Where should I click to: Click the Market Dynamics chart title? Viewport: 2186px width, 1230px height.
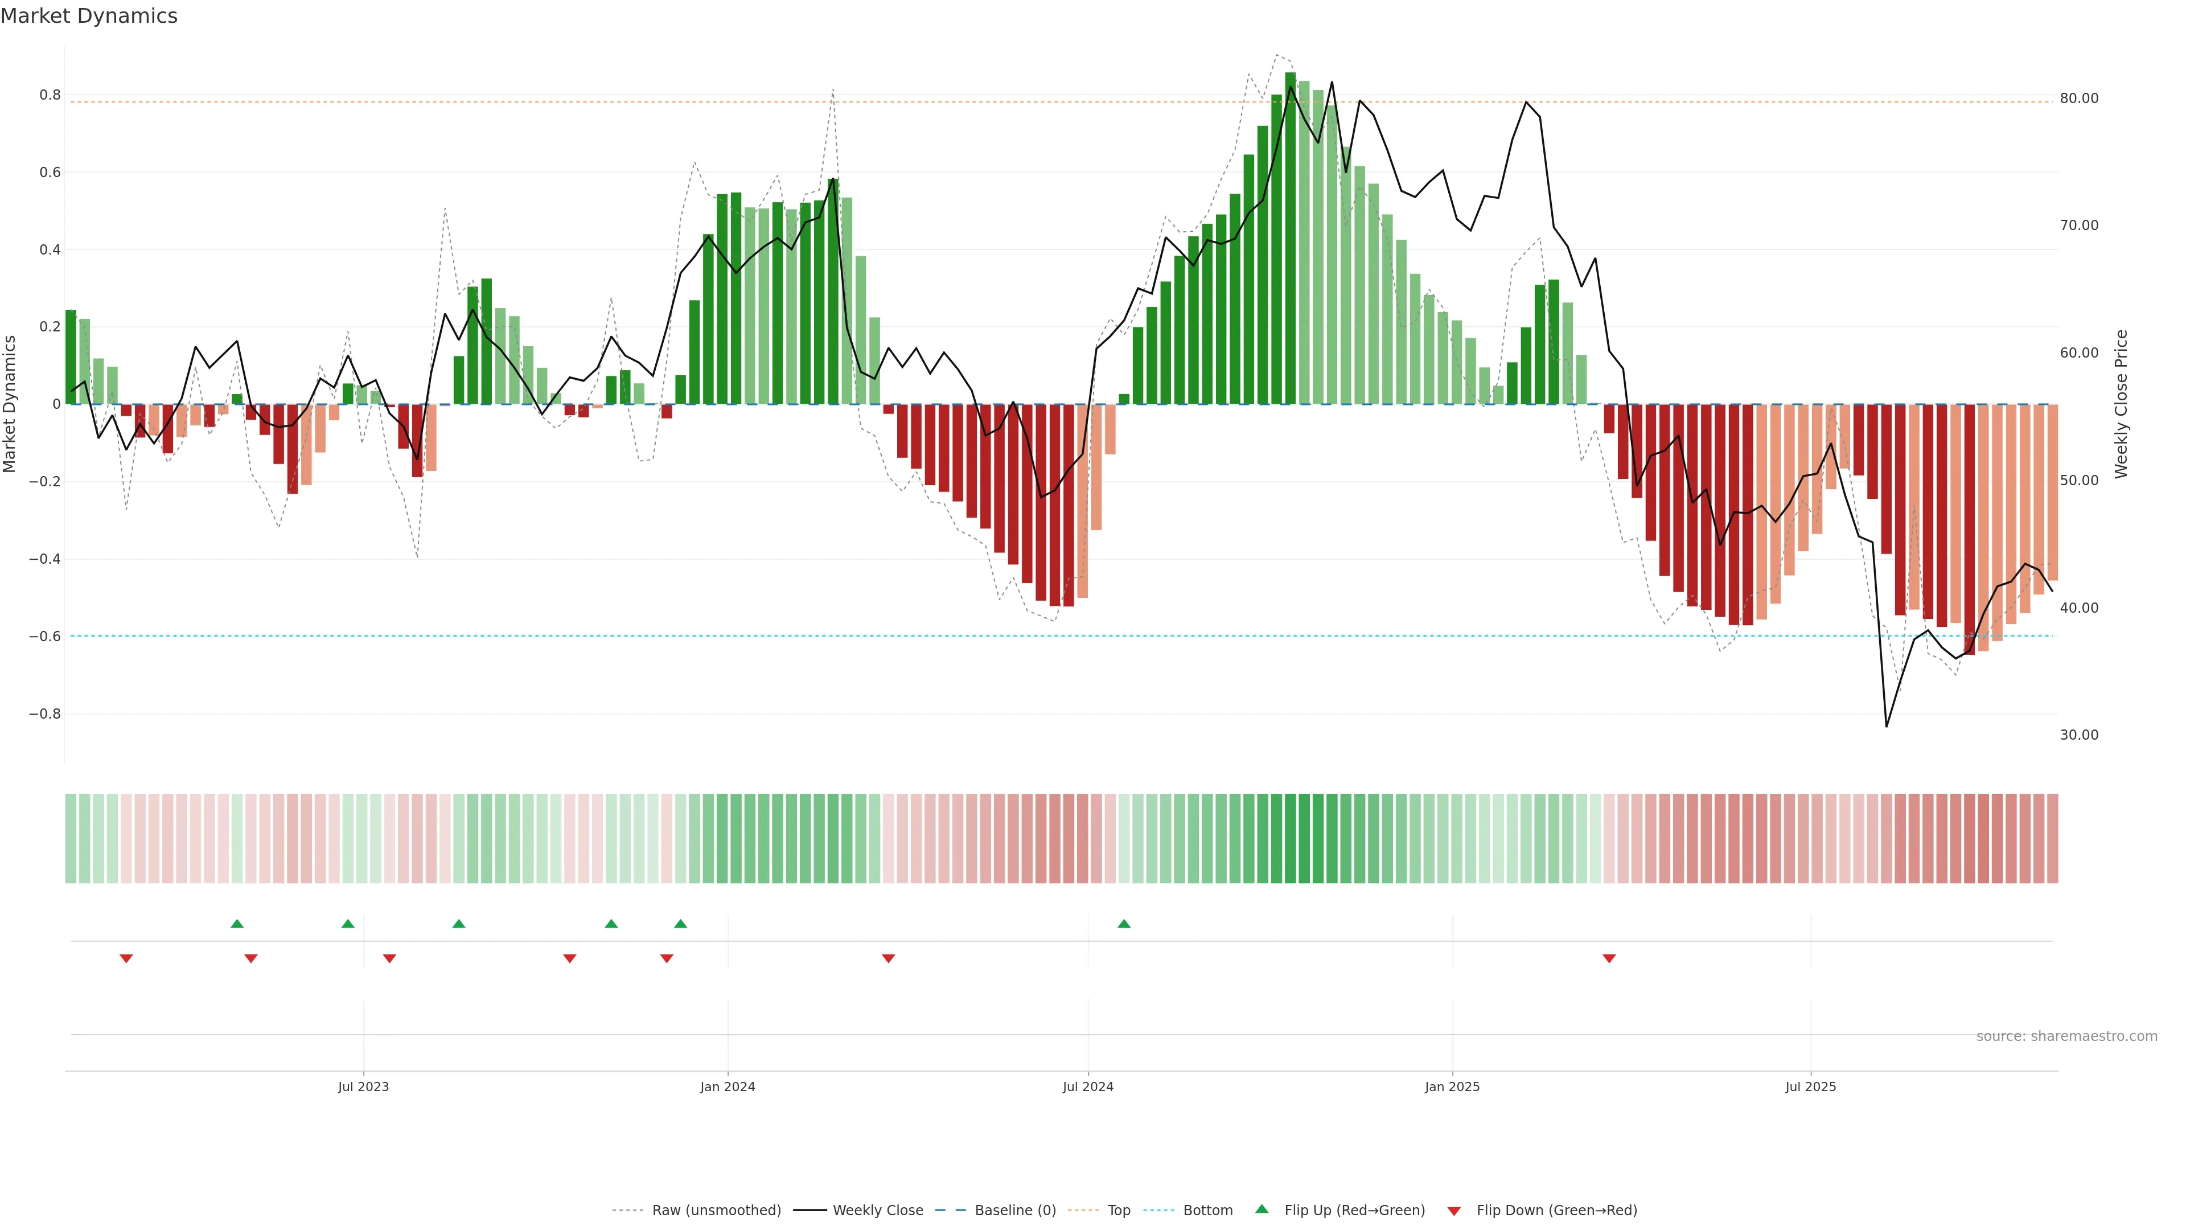(89, 16)
